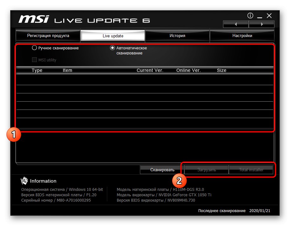
Task: Click the left navigation arrow
Action: (x=236, y=24)
